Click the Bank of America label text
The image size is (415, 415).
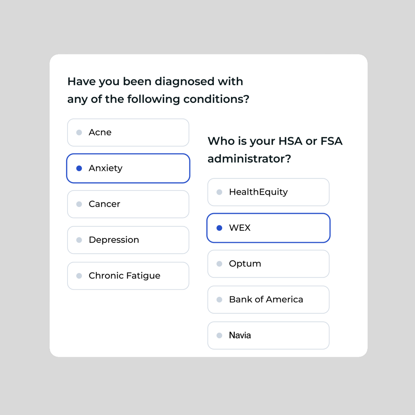pyautogui.click(x=266, y=300)
